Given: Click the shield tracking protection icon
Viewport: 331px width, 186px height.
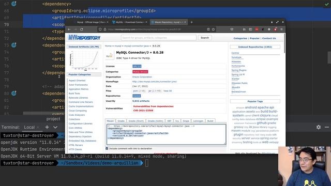Looking at the screenshot, I should click(x=100, y=29).
